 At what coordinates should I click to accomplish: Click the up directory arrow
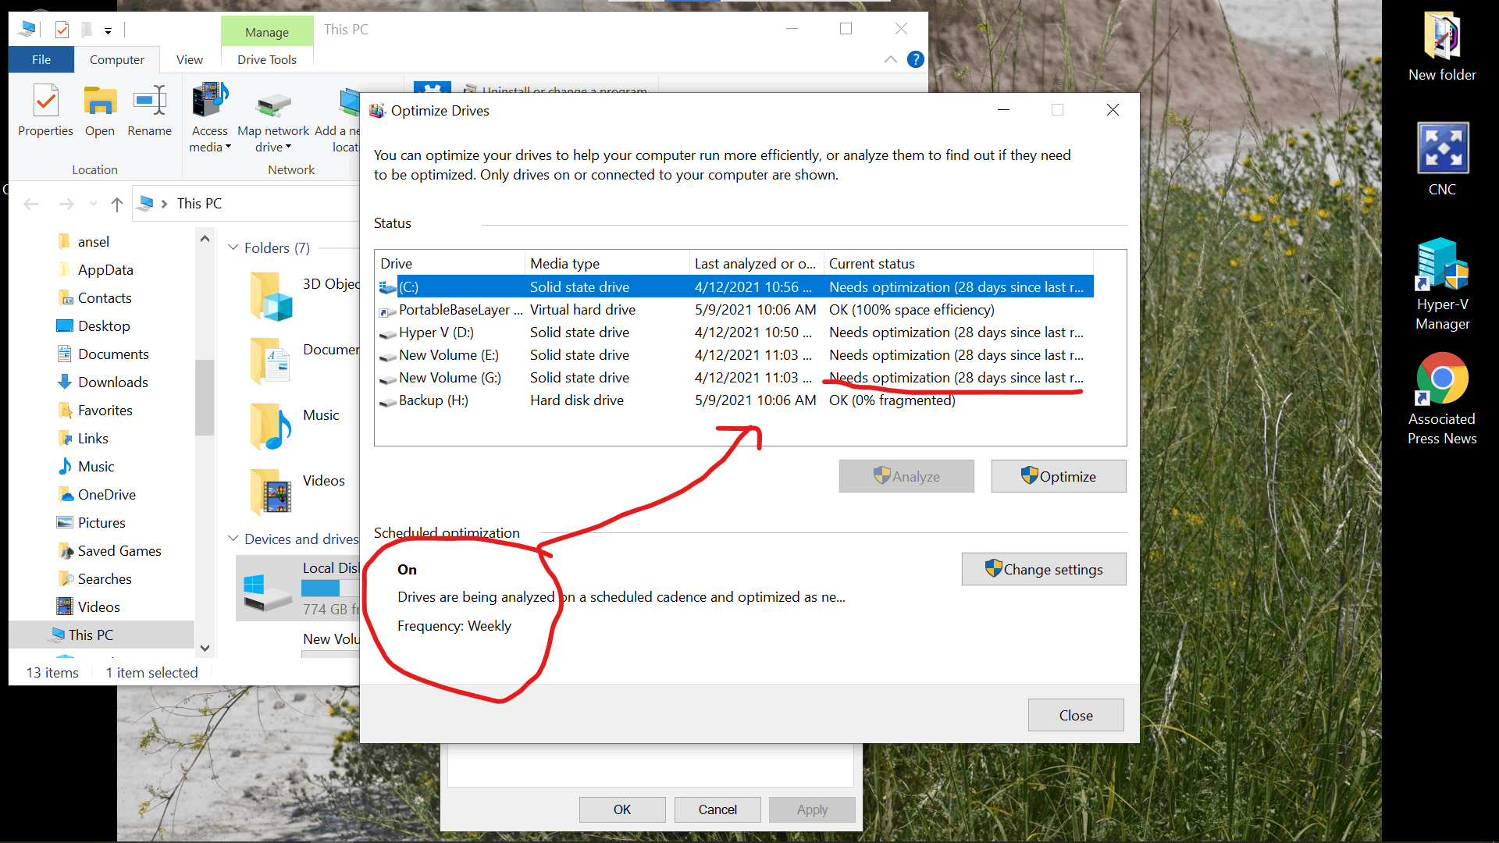(x=117, y=204)
